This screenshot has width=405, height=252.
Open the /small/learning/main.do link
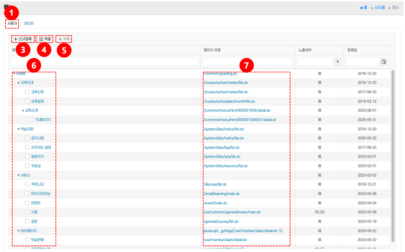(x=221, y=194)
